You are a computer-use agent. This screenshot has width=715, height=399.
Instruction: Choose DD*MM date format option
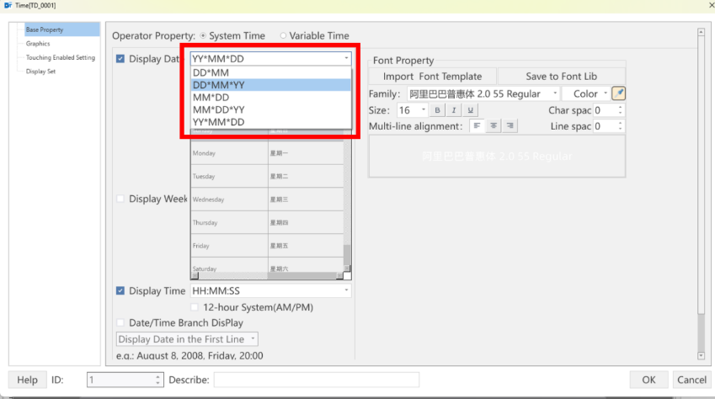[x=271, y=72]
